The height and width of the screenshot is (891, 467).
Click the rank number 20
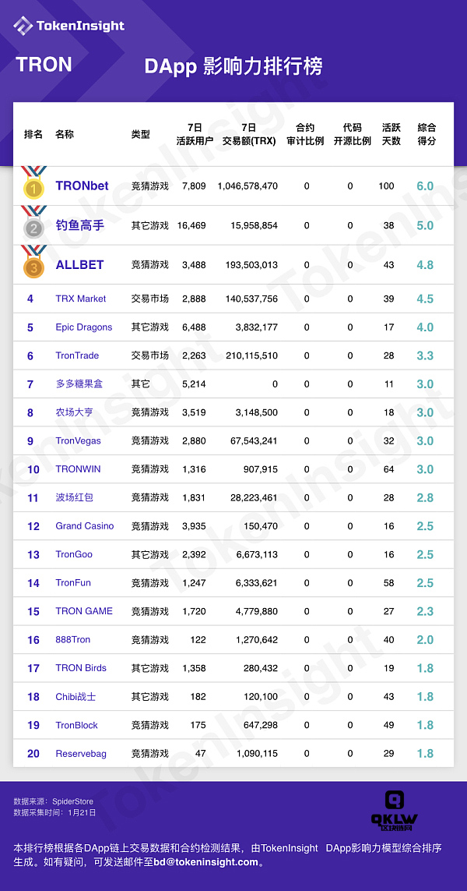pos(33,754)
